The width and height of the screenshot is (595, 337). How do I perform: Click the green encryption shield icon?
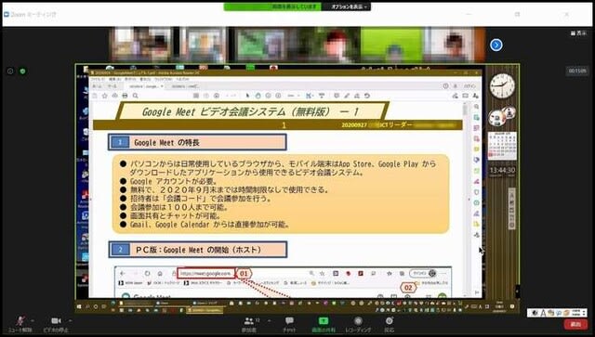coord(22,71)
